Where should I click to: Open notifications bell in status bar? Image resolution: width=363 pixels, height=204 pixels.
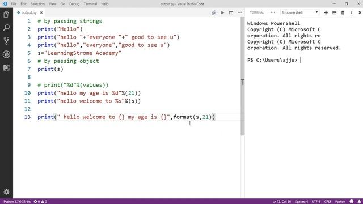click(x=359, y=202)
